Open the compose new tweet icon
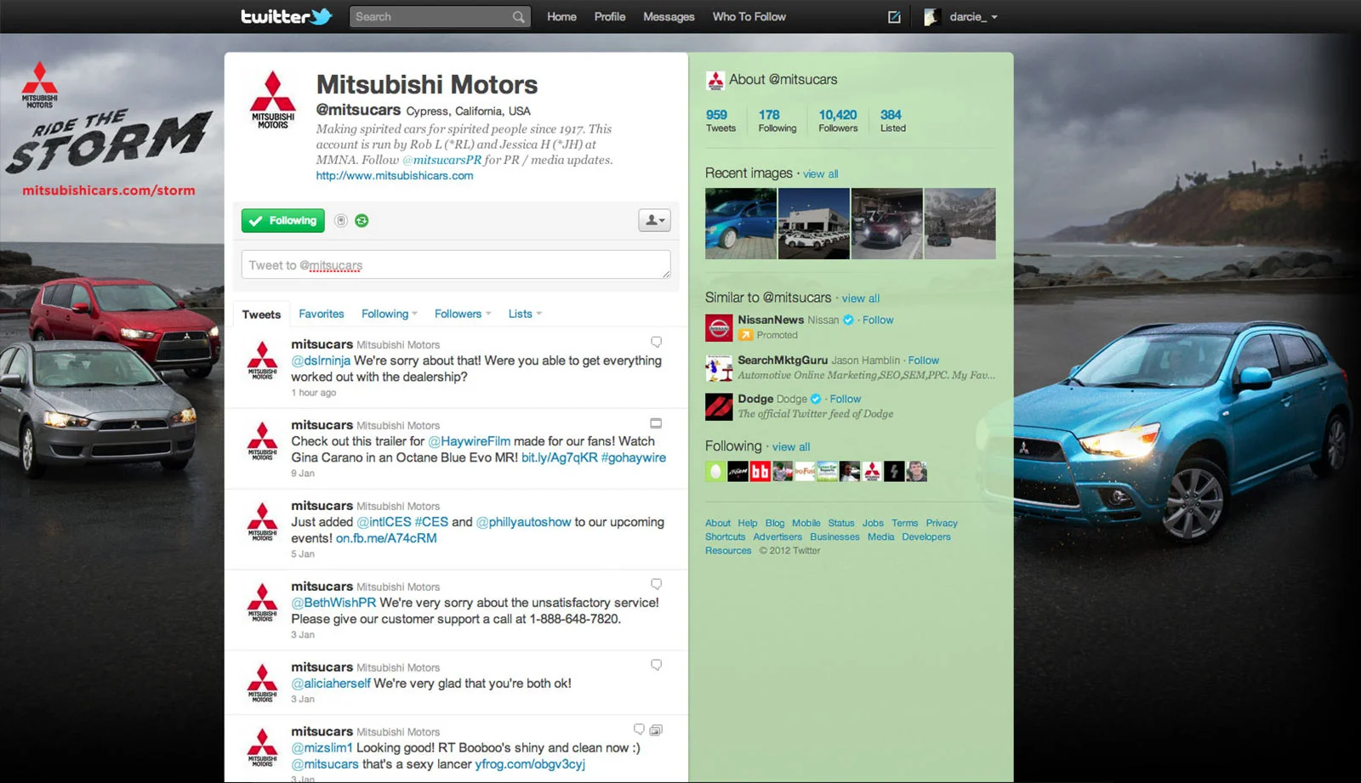This screenshot has height=783, width=1361. [x=894, y=17]
